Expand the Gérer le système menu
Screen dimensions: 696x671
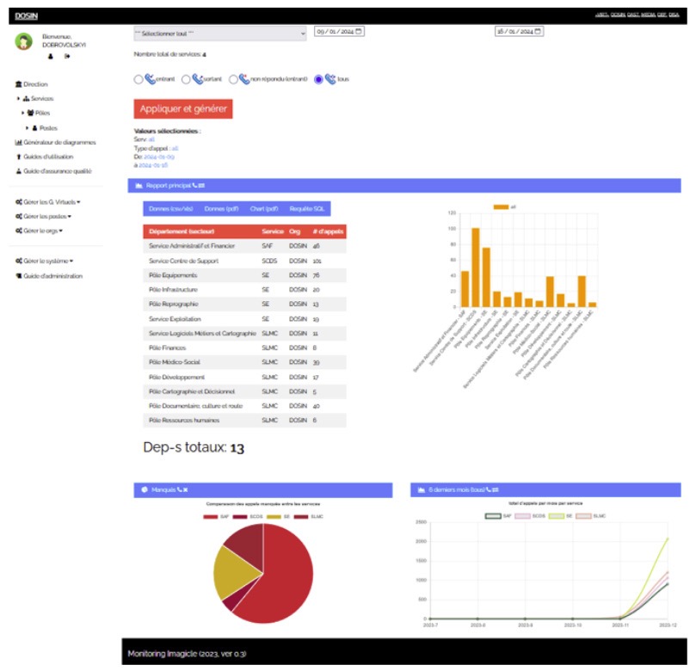point(45,261)
